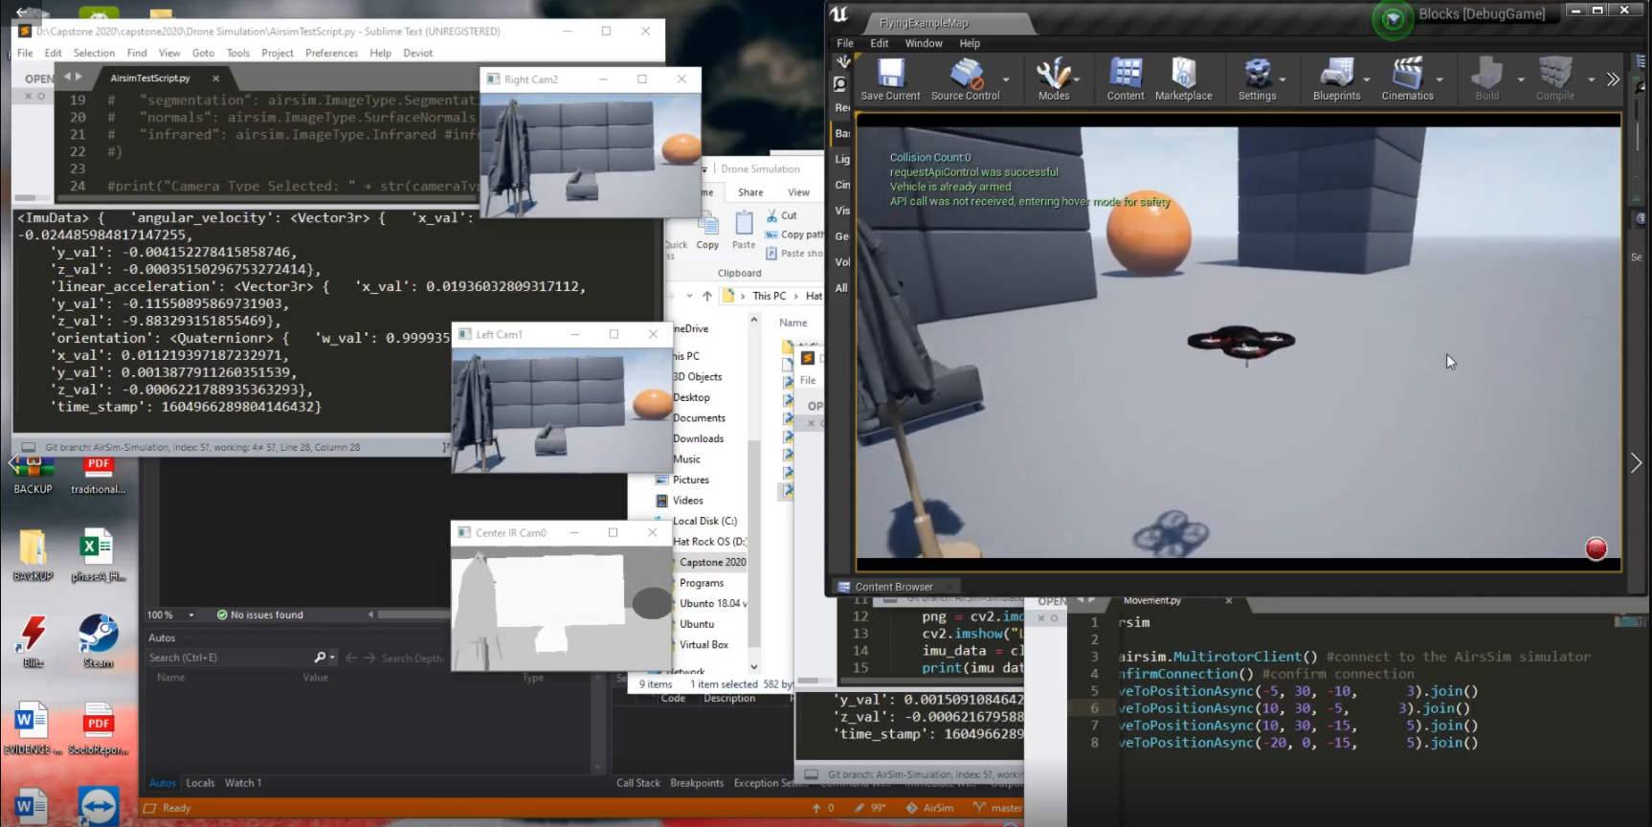Screen dimensions: 1652x827
Task: Open the 100 % zoom dropdown
Action: 191,615
